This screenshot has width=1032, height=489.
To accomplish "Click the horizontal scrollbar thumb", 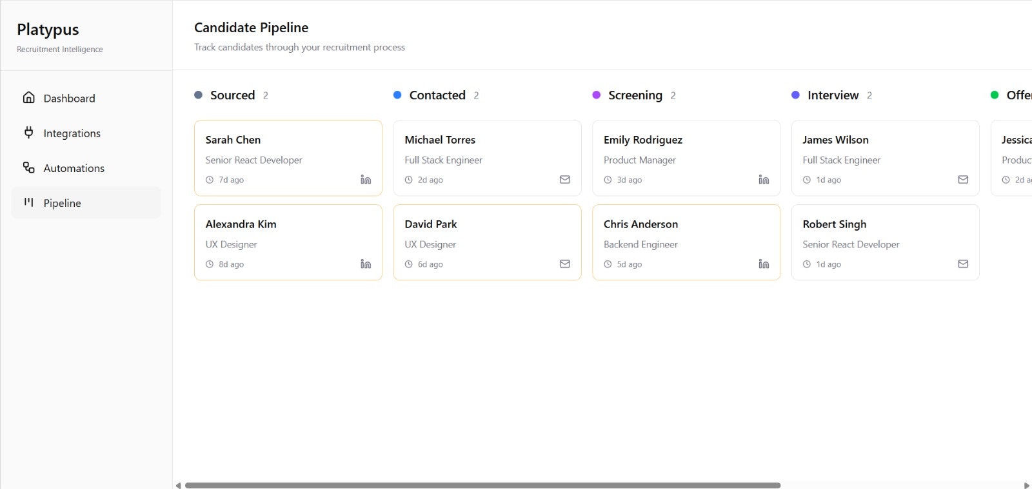I will pos(482,485).
